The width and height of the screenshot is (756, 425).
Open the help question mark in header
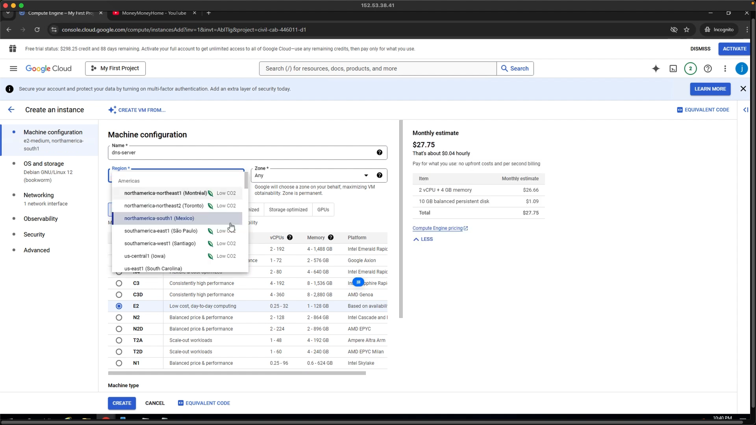pos(708,68)
